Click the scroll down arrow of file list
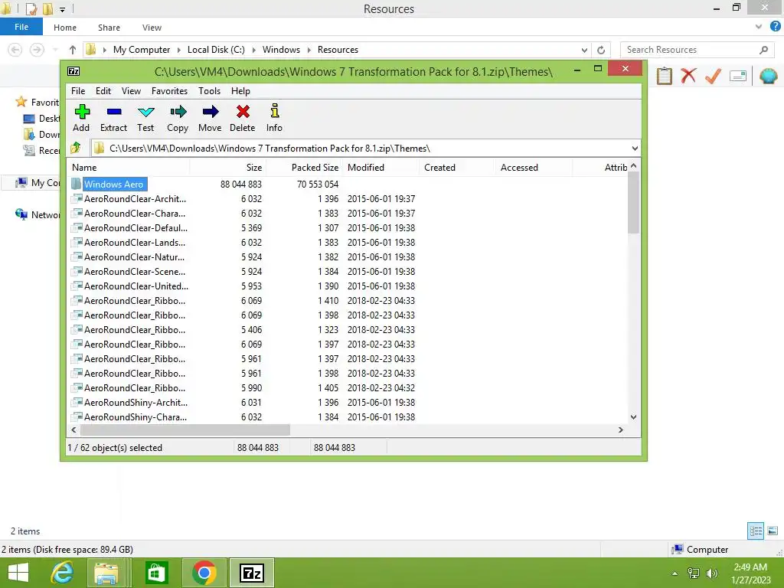784x588 pixels. tap(633, 417)
